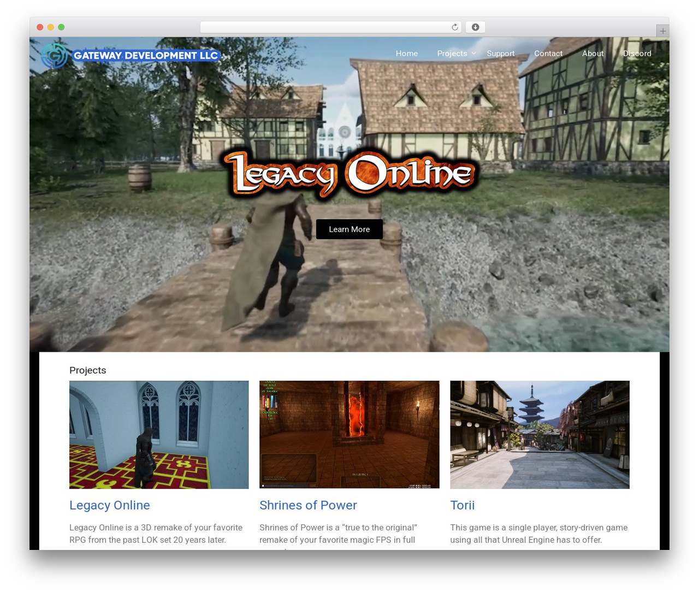The width and height of the screenshot is (699, 592).
Task: Open the Shrines of Power title link
Action: (x=308, y=505)
